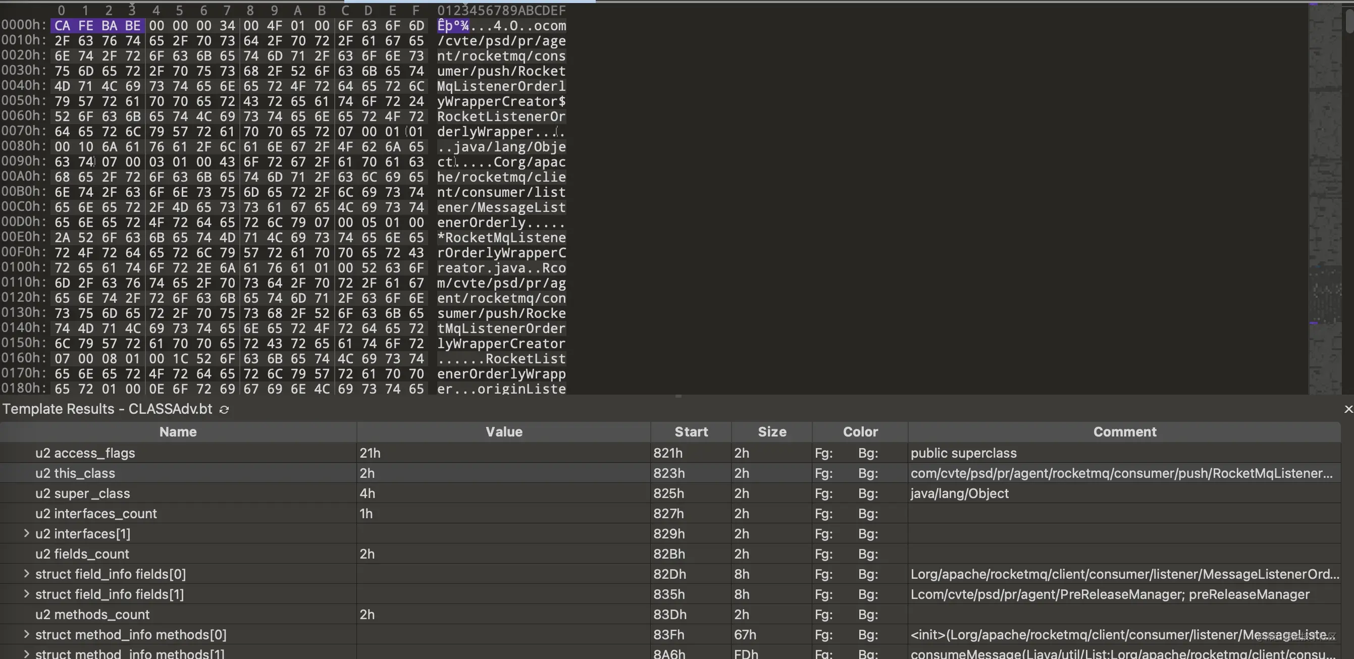This screenshot has height=659, width=1354.
Task: Click the ASCII text 'reator.java..Rco'
Action: [x=501, y=268]
